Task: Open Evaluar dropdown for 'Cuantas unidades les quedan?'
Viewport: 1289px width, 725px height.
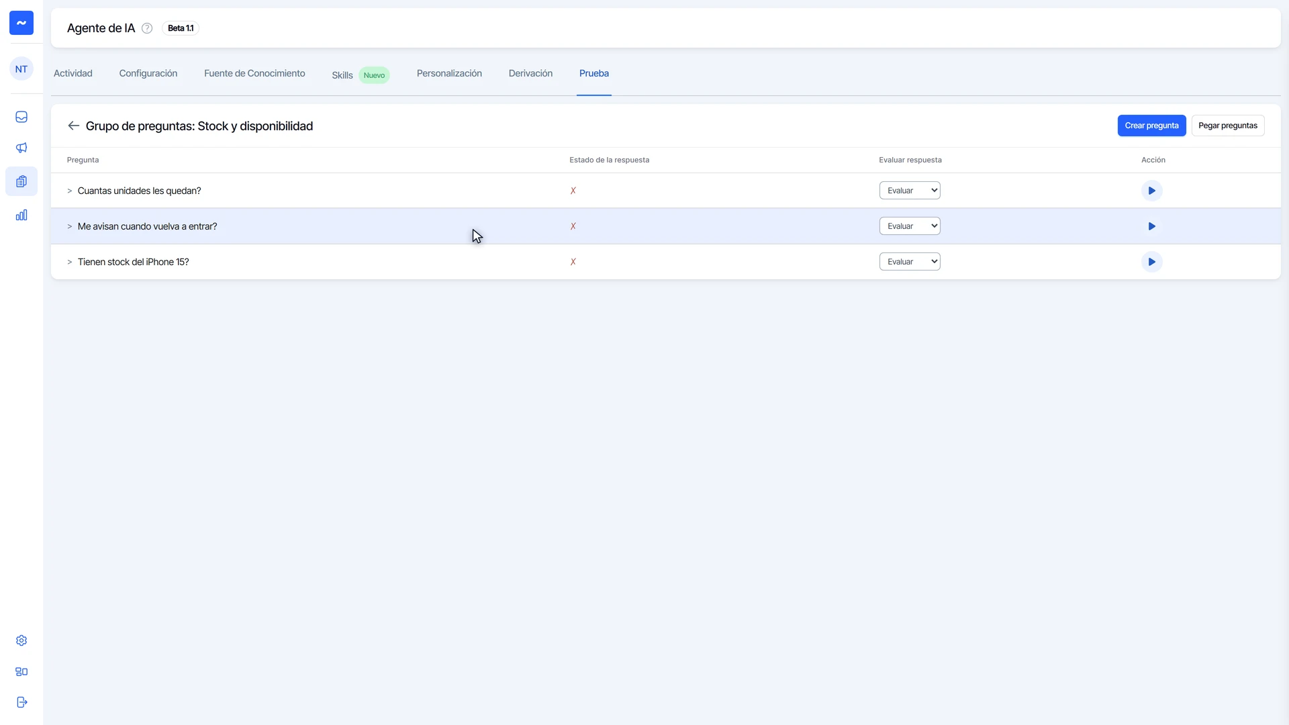Action: pos(910,191)
